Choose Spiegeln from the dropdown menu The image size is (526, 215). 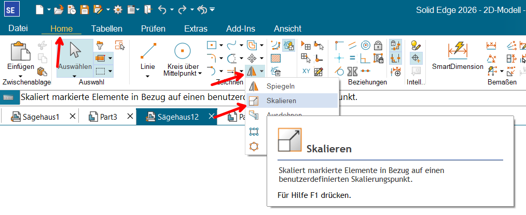(x=292, y=86)
